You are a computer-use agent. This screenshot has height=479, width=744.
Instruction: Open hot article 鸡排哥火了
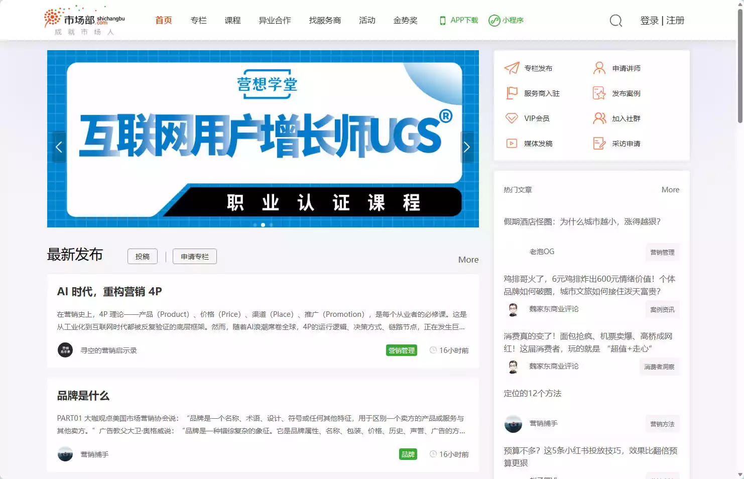(x=590, y=285)
